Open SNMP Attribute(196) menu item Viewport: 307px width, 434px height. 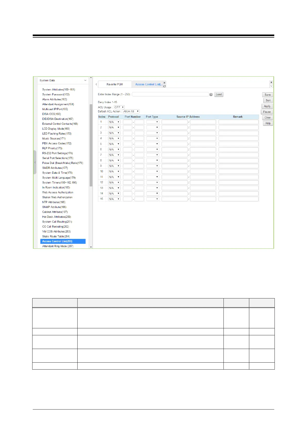pos(54,207)
